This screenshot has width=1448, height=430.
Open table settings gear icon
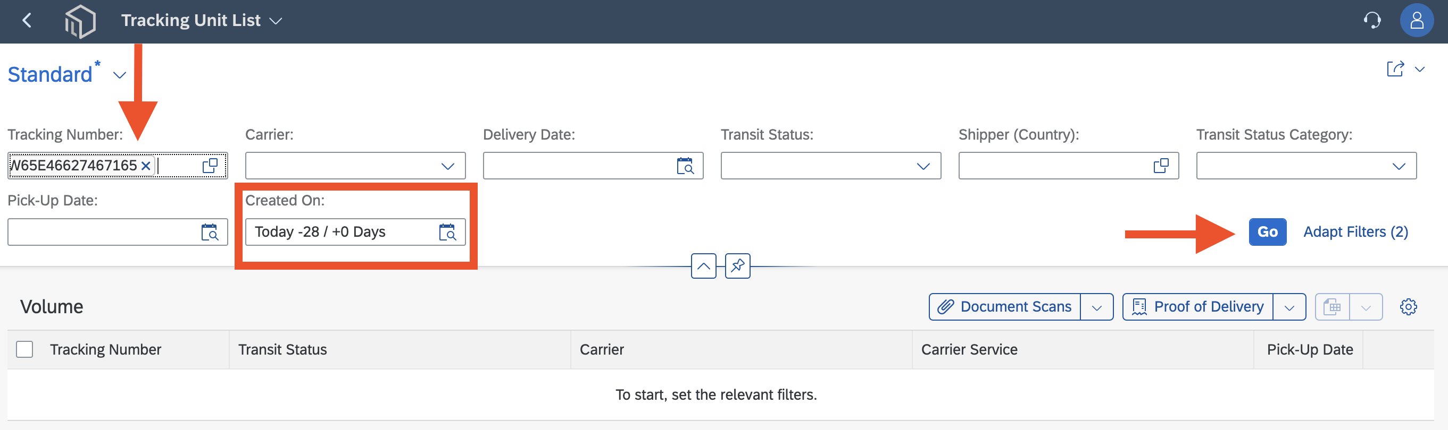(x=1408, y=307)
